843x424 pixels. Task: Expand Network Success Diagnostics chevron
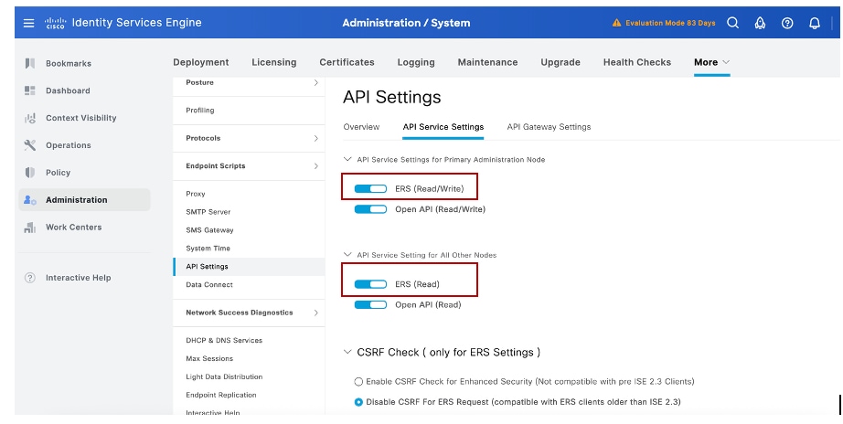click(315, 313)
